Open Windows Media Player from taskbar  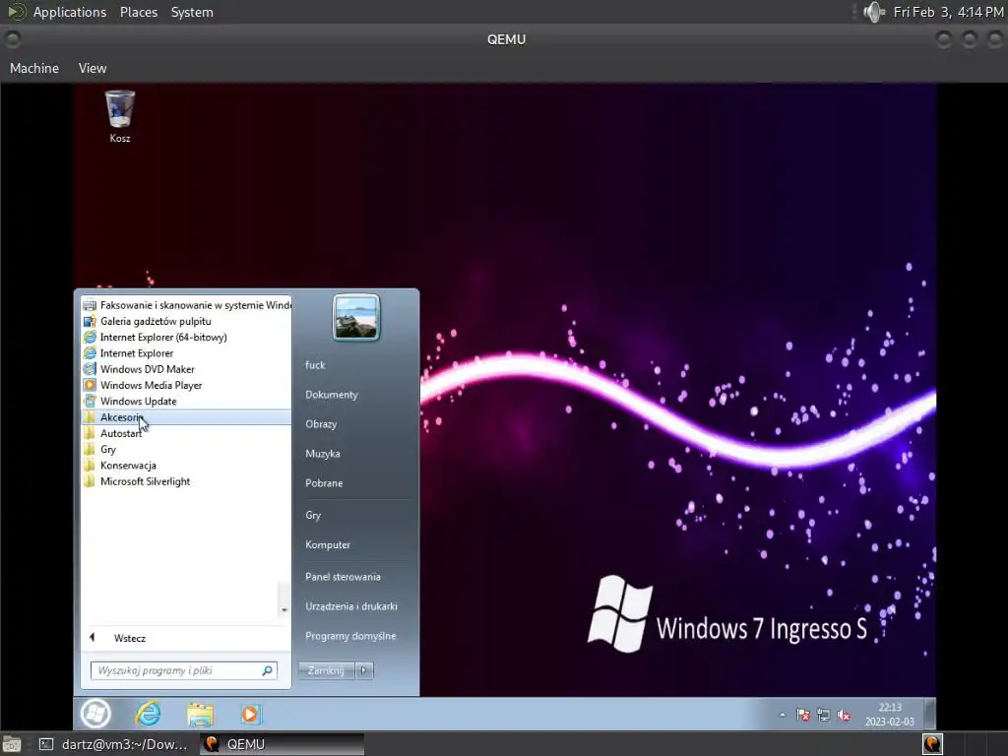[250, 714]
